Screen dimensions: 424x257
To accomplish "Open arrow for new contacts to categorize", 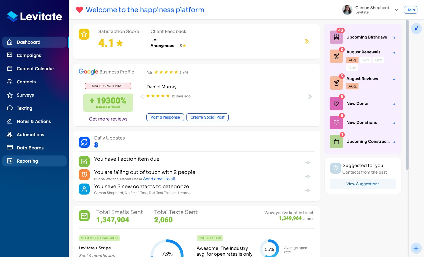I will [x=308, y=190].
